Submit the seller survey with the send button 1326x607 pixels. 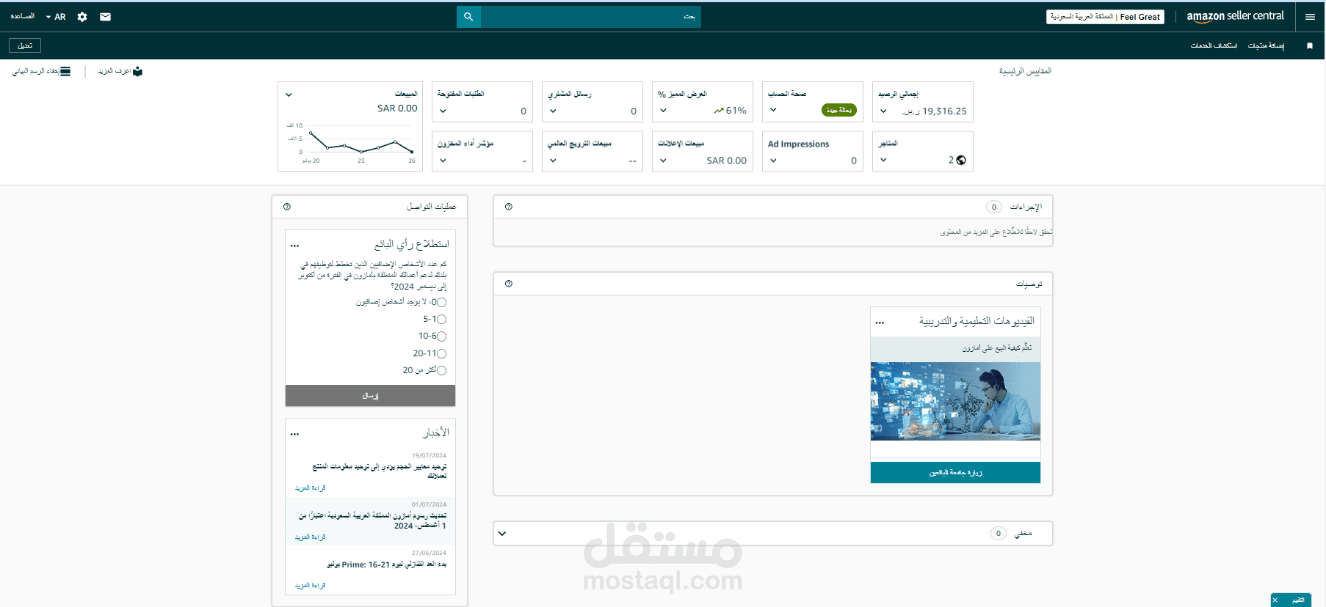click(x=370, y=396)
